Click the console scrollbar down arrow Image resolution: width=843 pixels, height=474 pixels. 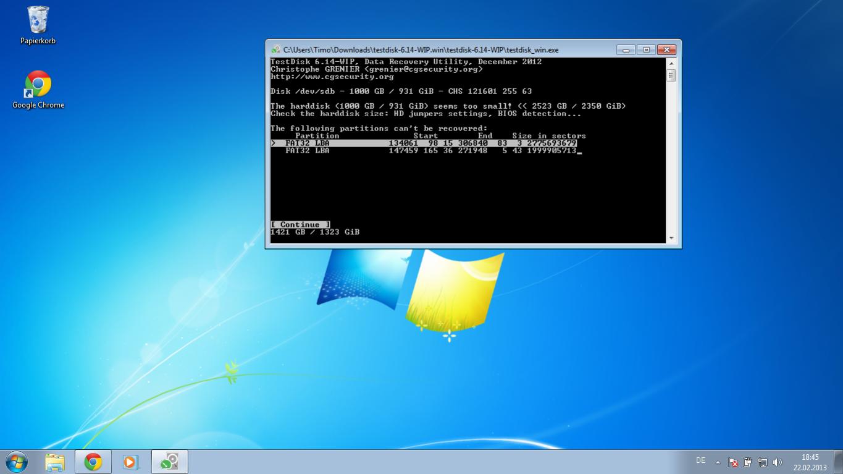[671, 238]
